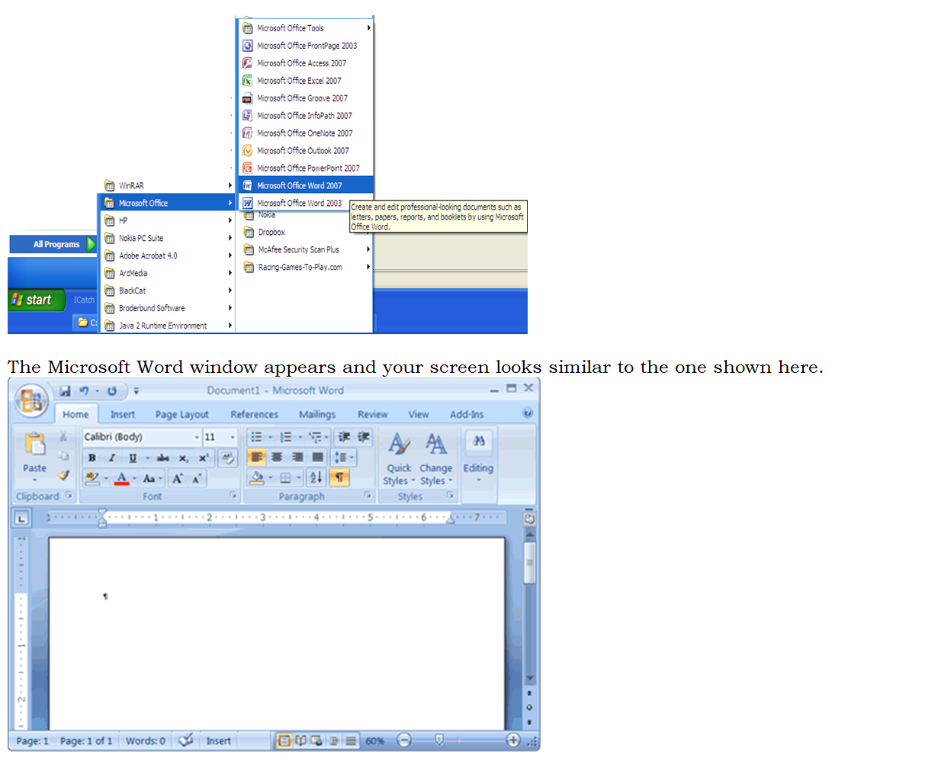Click the proofing check icon in status bar
Image resolution: width=925 pixels, height=780 pixels.
(x=185, y=740)
